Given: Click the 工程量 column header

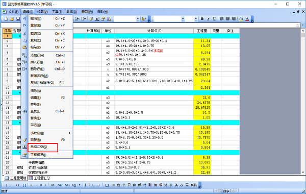Looking at the screenshot, I should tap(202, 31).
